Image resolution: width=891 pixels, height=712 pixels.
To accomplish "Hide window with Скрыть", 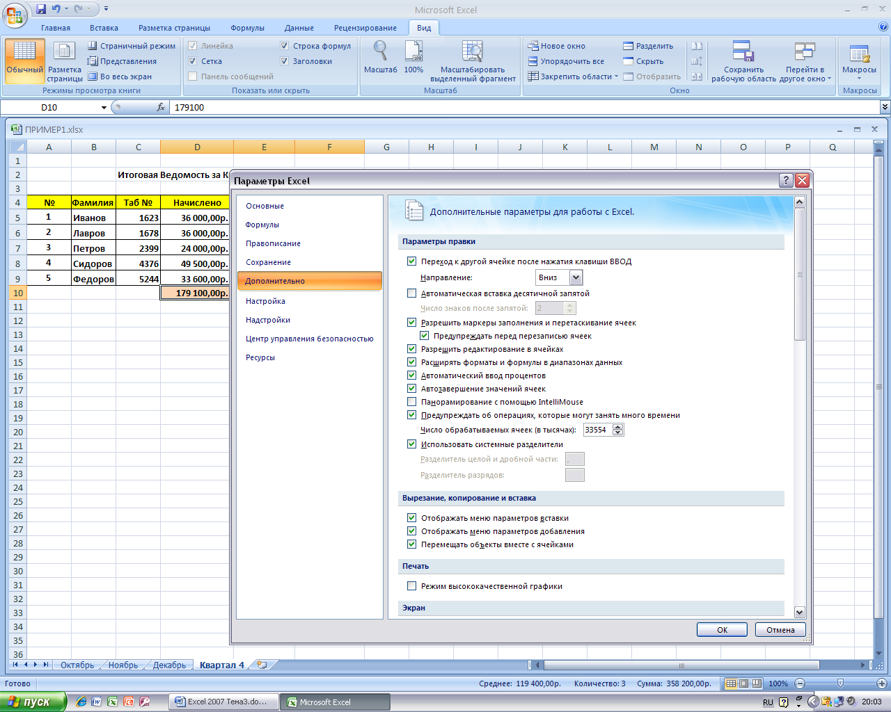I will [x=643, y=61].
